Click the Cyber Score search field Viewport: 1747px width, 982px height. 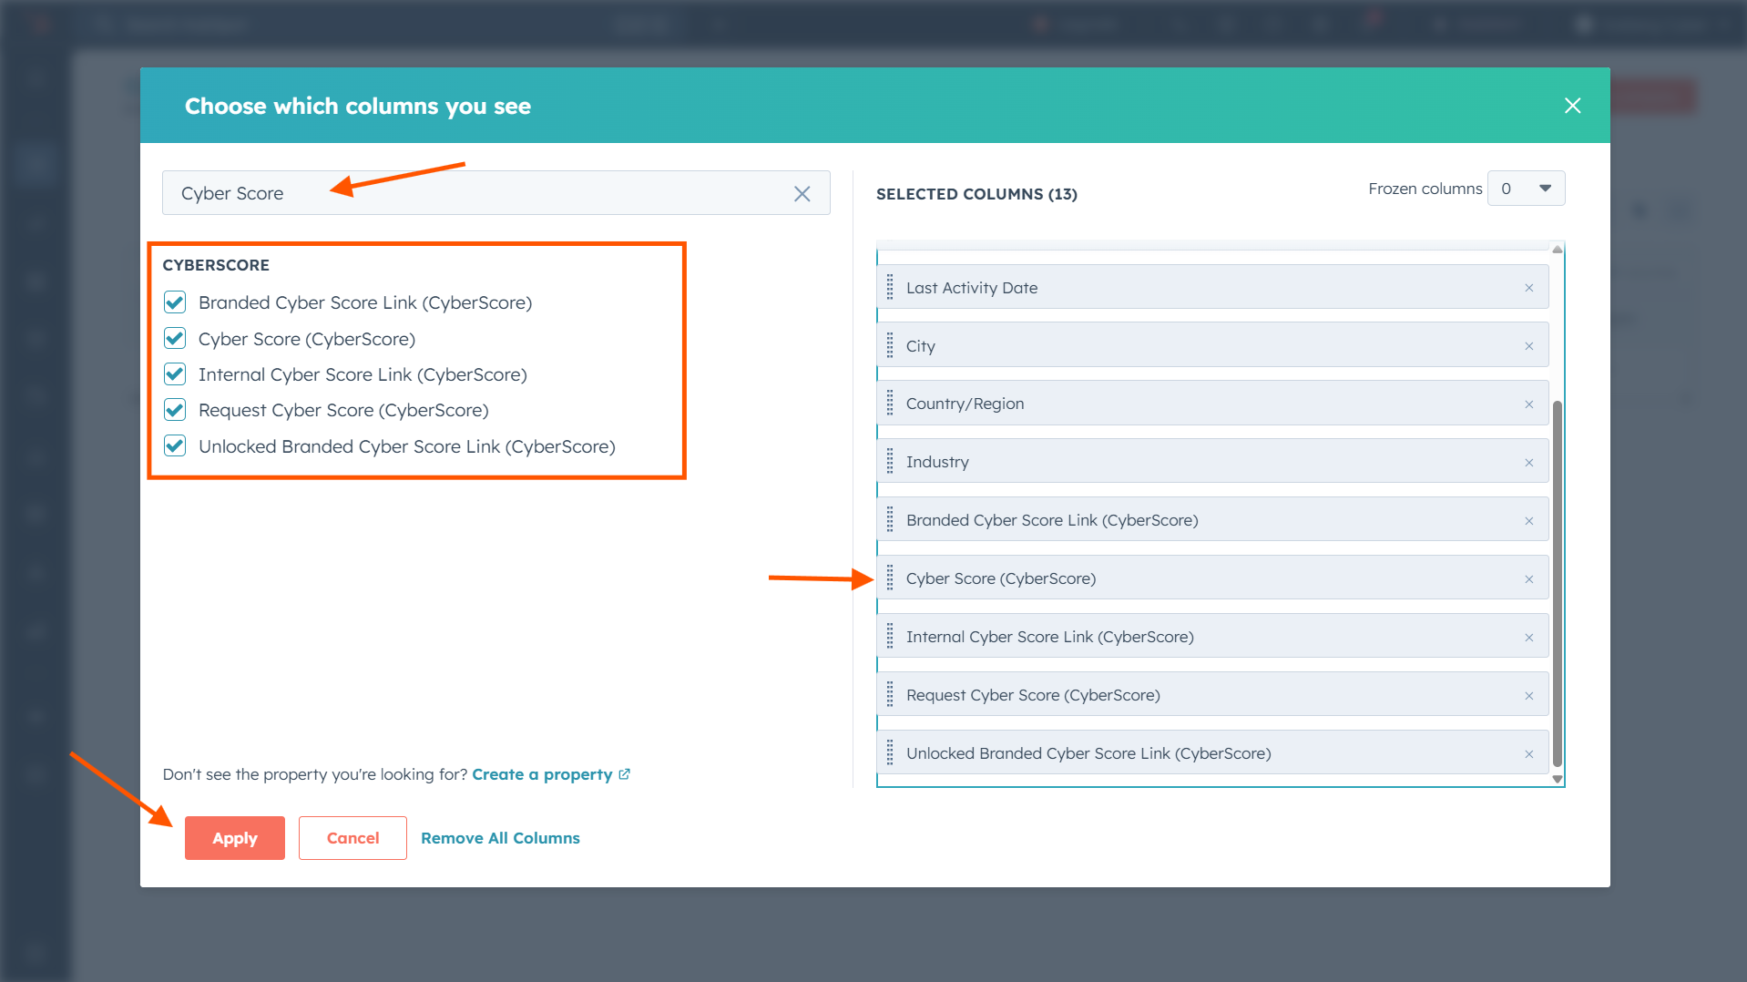[495, 193]
